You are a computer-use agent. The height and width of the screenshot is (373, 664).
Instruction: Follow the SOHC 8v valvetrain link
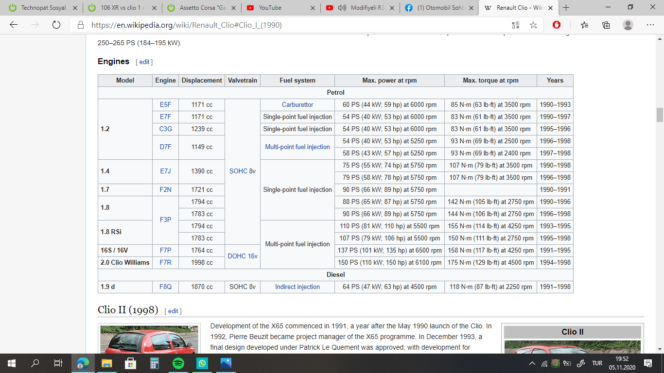click(243, 171)
